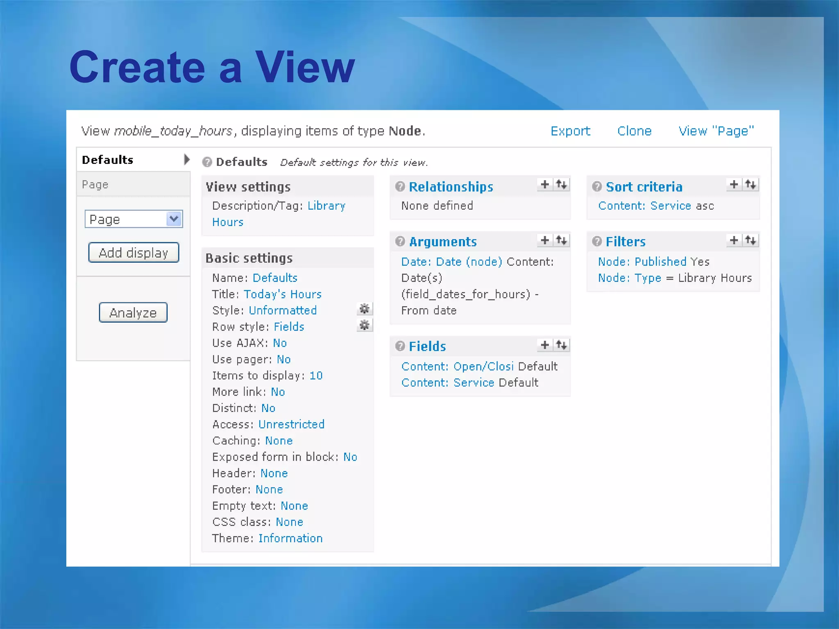Change the Unformatted style setting
The height and width of the screenshot is (629, 839).
(283, 310)
